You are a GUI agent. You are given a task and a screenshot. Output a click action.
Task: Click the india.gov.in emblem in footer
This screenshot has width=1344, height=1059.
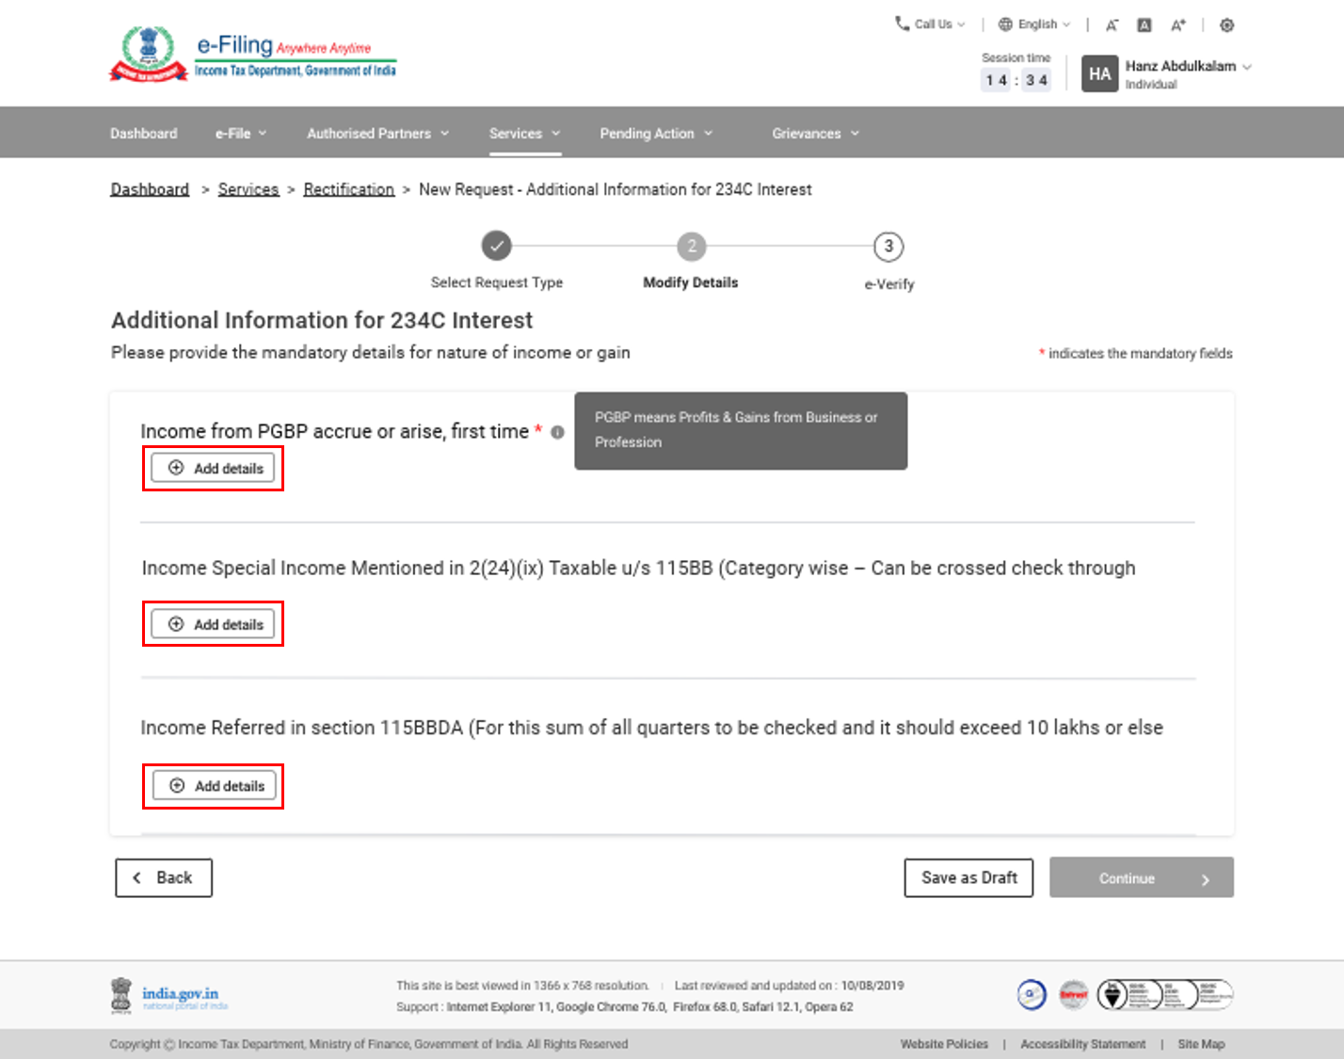pos(121,994)
